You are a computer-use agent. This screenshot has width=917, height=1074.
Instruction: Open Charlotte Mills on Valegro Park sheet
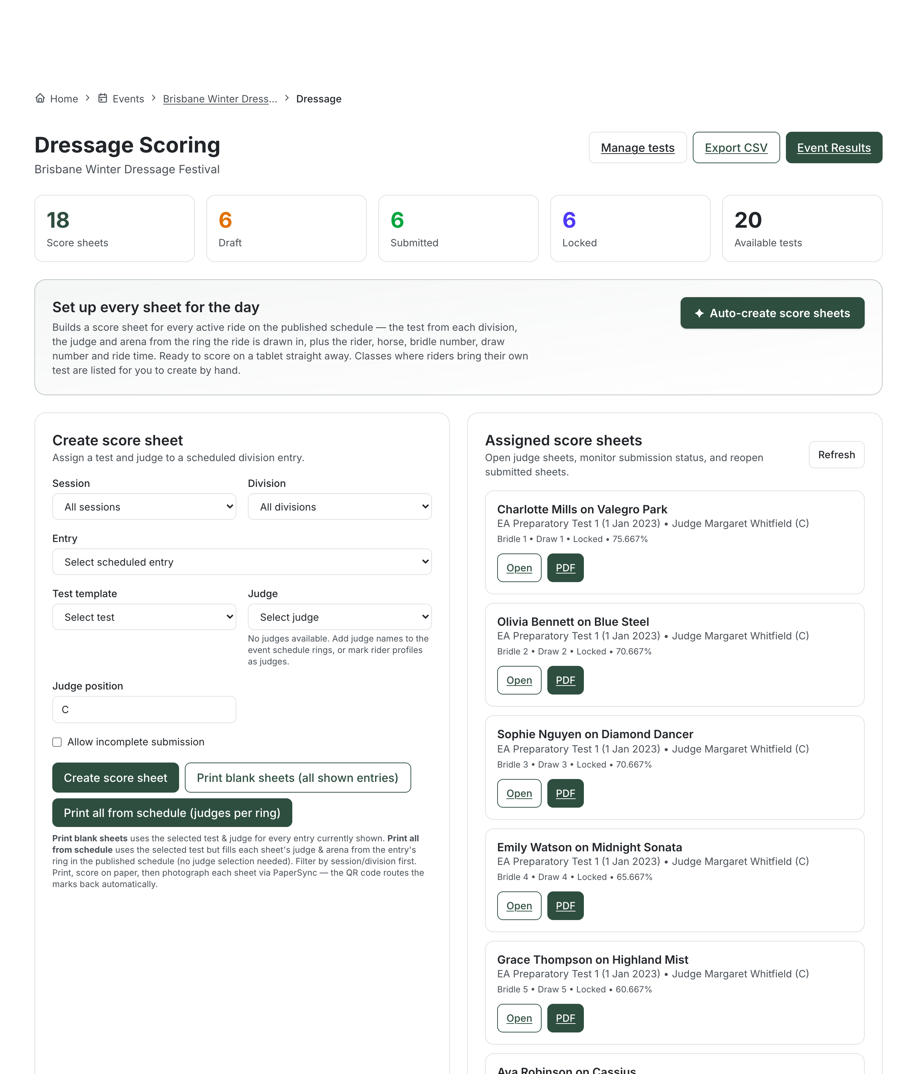click(x=519, y=567)
